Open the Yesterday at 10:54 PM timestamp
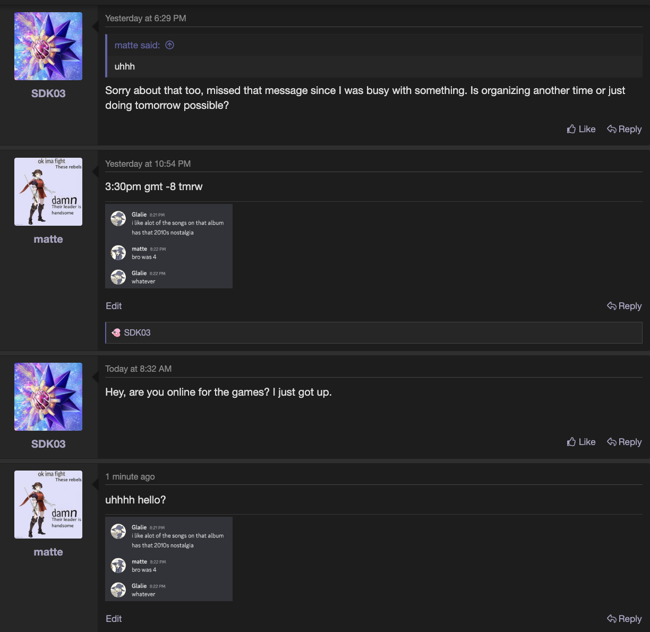Image resolution: width=650 pixels, height=632 pixels. tap(148, 164)
